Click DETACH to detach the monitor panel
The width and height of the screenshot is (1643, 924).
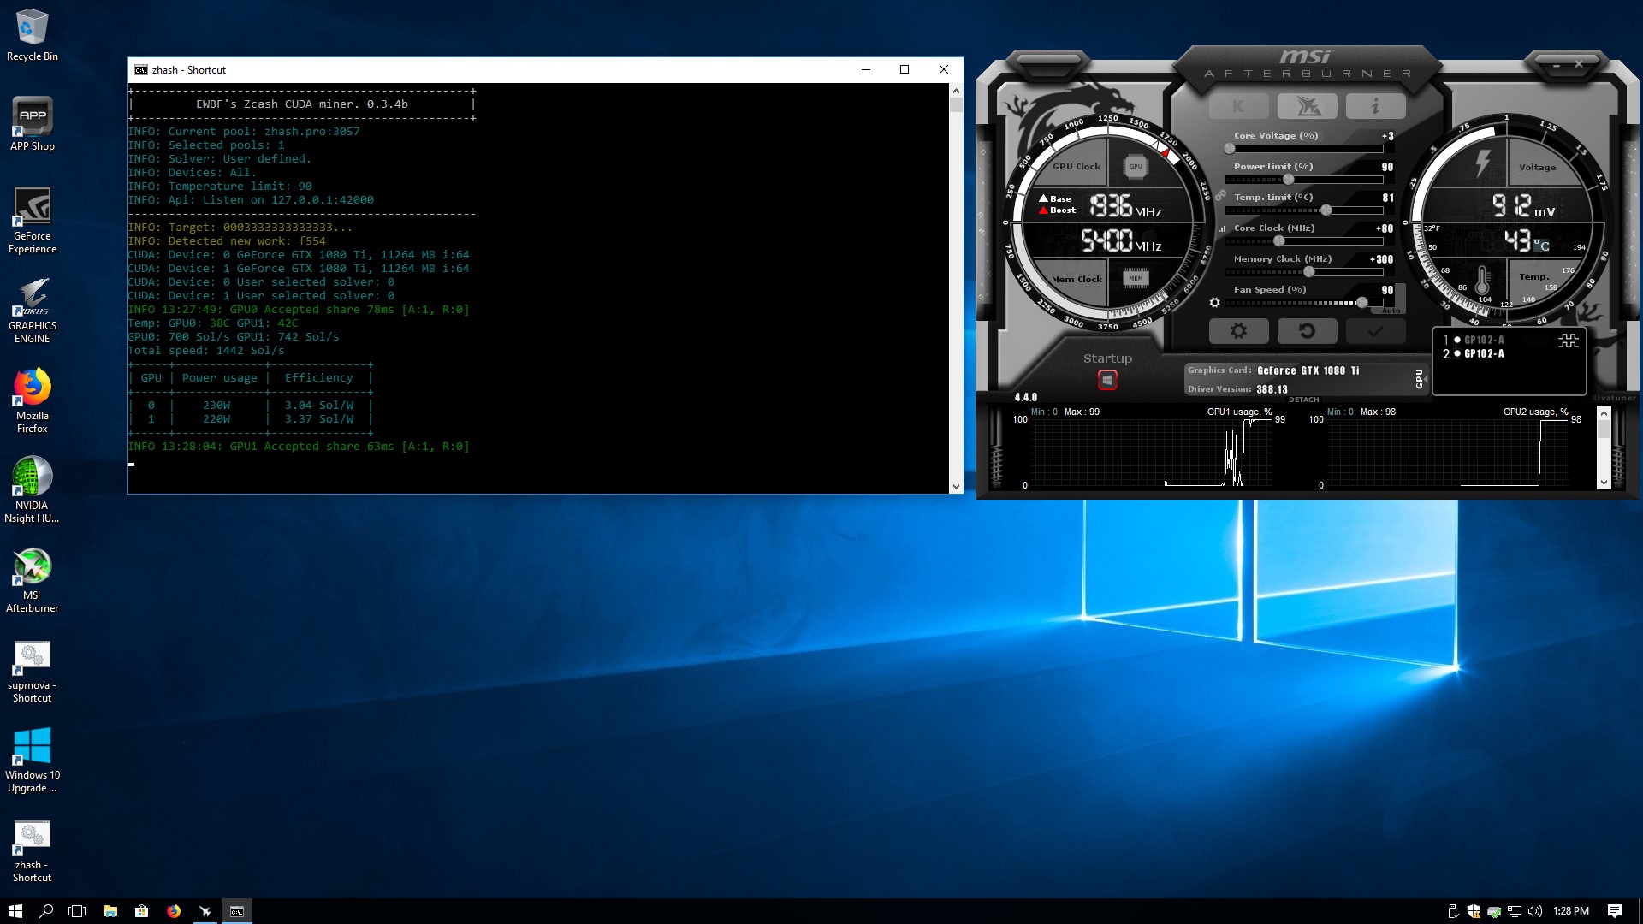[x=1303, y=400]
